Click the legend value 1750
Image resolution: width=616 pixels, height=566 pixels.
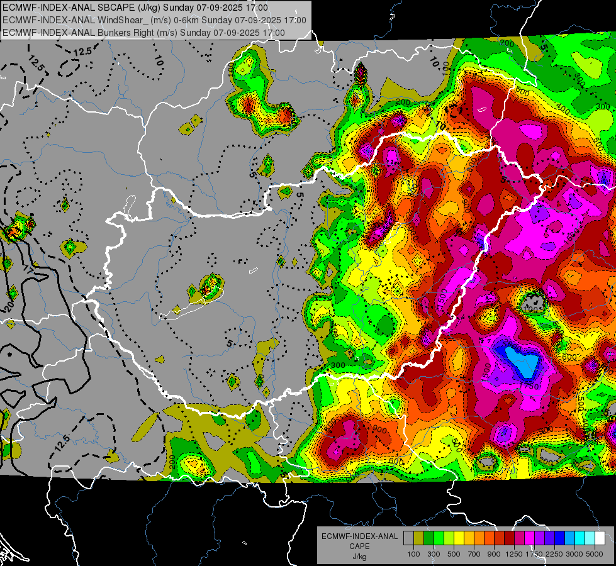point(534,554)
